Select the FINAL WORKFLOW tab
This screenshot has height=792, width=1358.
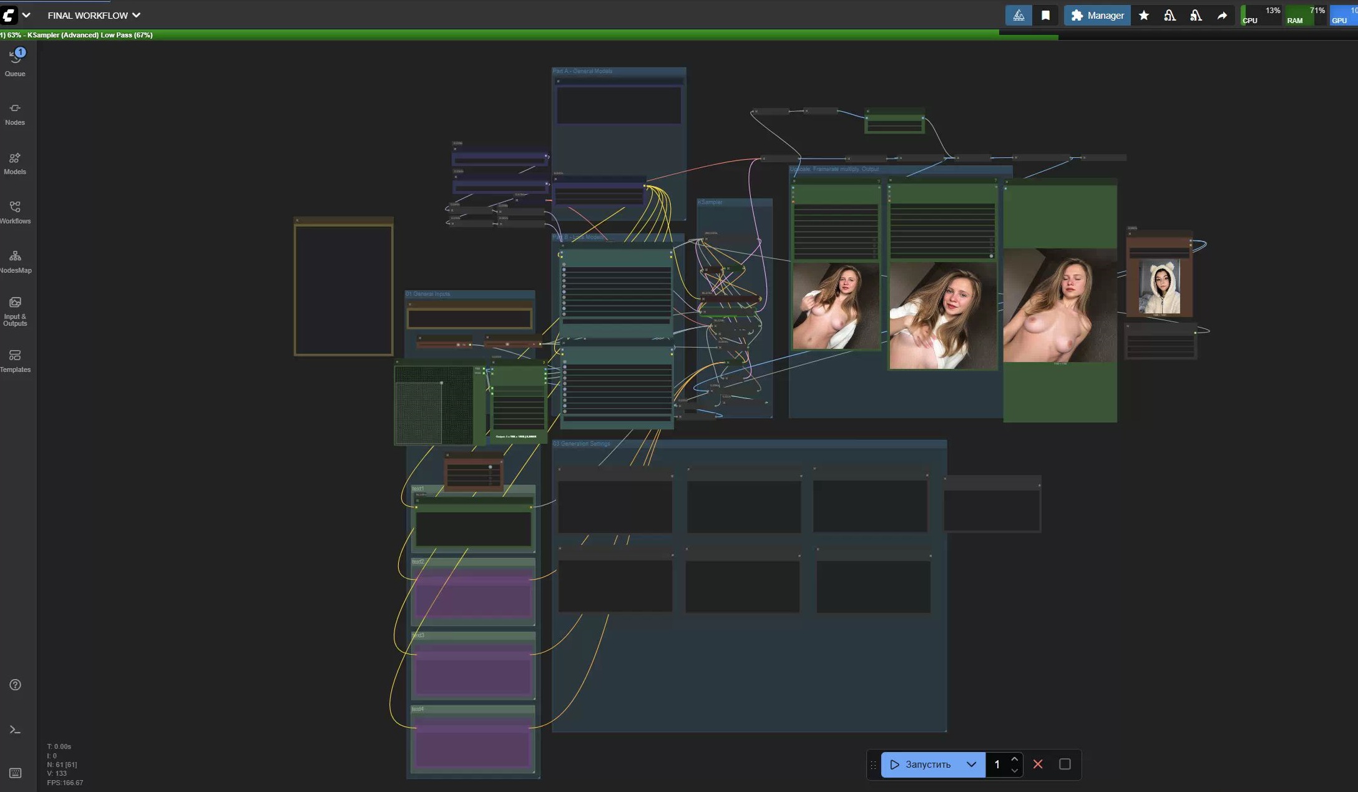[x=87, y=15]
